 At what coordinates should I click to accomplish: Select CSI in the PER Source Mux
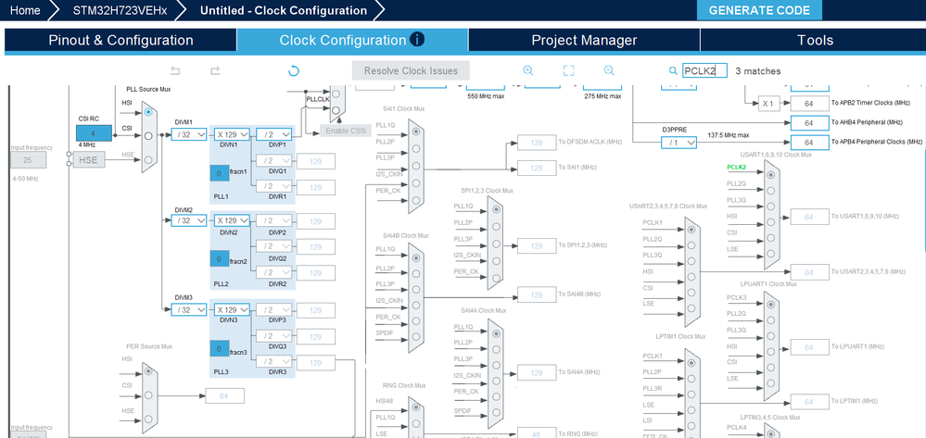pos(148,394)
